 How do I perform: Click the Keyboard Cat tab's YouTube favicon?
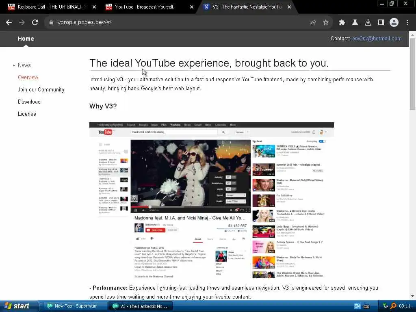11,7
